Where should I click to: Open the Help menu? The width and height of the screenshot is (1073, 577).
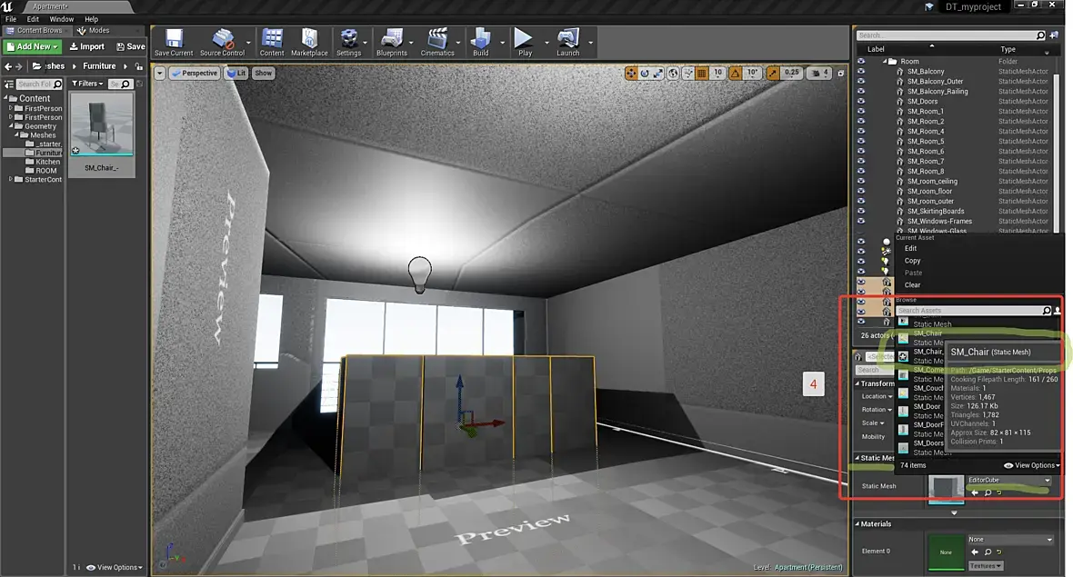(91, 19)
